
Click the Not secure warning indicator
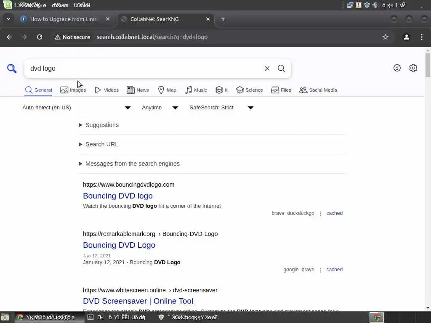(x=72, y=37)
